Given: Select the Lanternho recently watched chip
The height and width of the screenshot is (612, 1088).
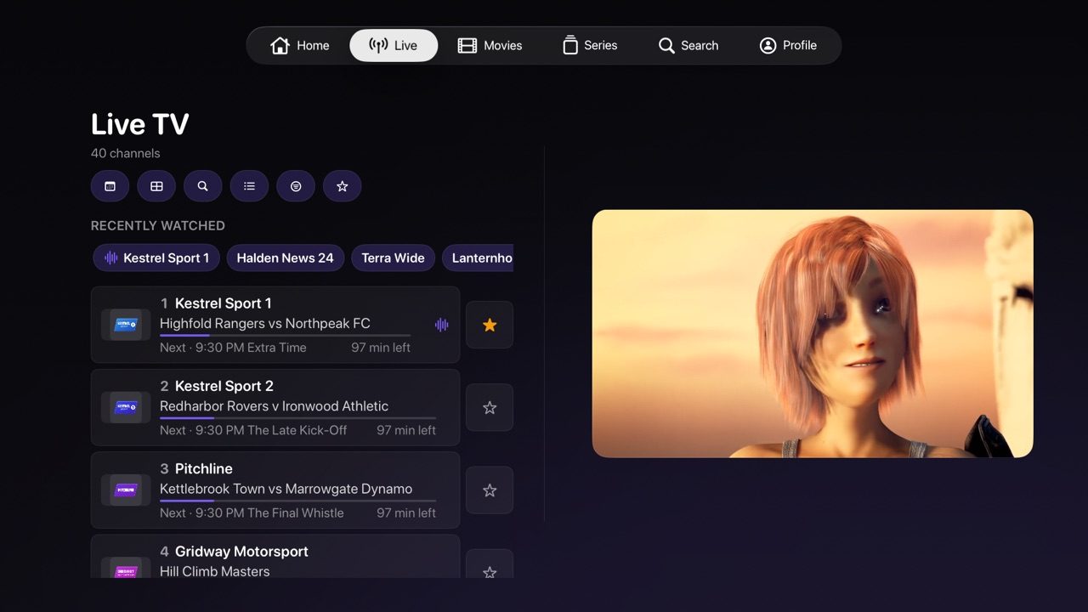Looking at the screenshot, I should [478, 258].
